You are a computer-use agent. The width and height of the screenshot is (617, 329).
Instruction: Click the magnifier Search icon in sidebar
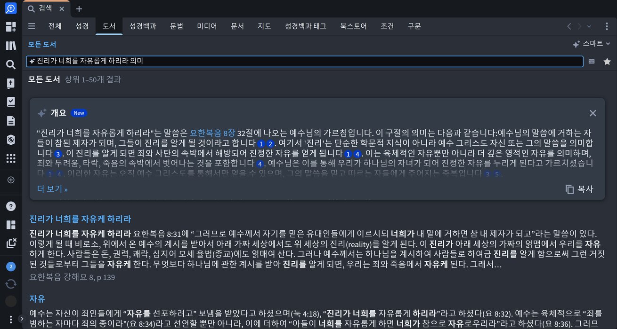(x=10, y=64)
